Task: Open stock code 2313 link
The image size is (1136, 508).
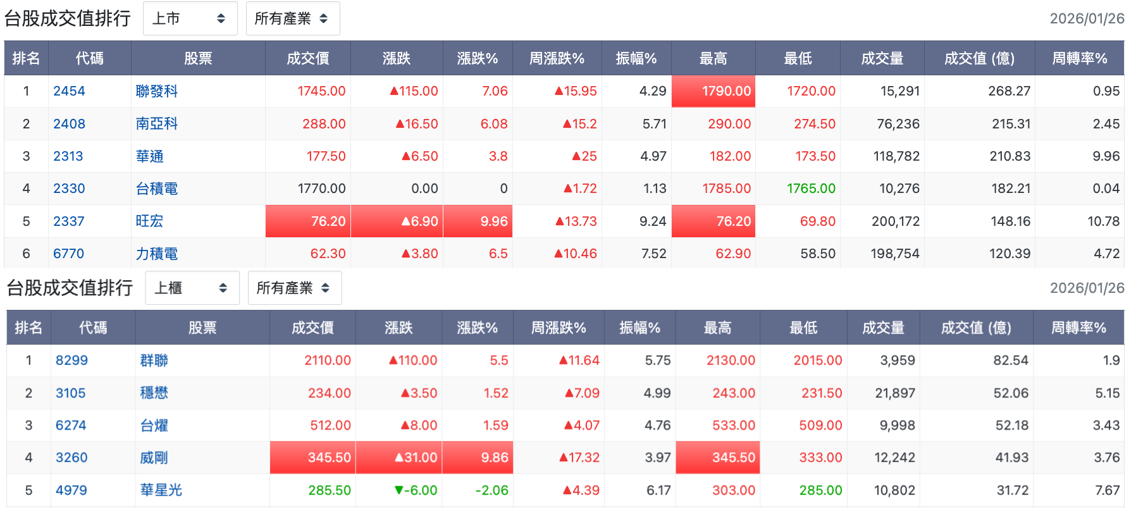Action: 68,156
